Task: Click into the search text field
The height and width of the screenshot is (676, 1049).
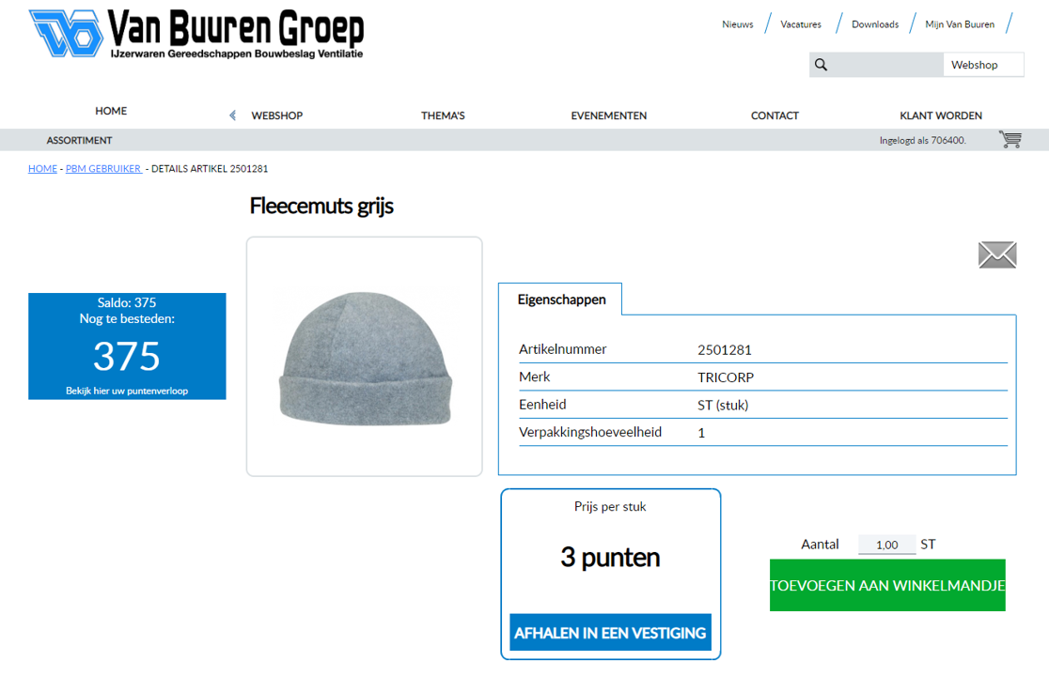Action: 885,65
